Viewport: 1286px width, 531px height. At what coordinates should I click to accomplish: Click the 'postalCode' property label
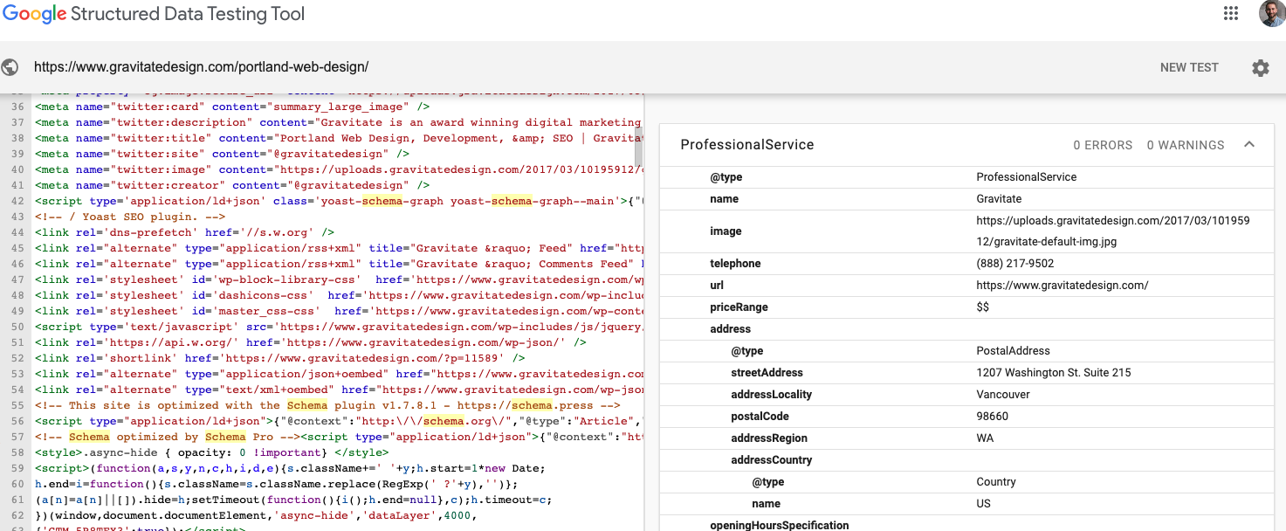760,417
